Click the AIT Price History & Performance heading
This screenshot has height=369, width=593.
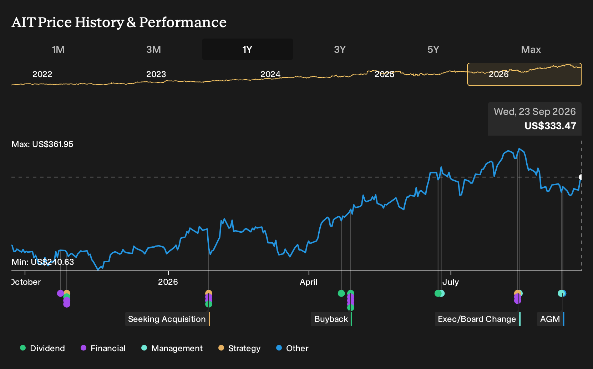119,22
